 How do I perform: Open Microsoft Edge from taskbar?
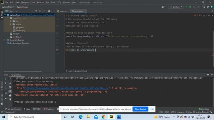coord(81,117)
